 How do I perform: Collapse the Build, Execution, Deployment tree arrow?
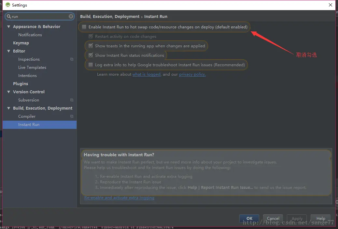tap(8, 108)
